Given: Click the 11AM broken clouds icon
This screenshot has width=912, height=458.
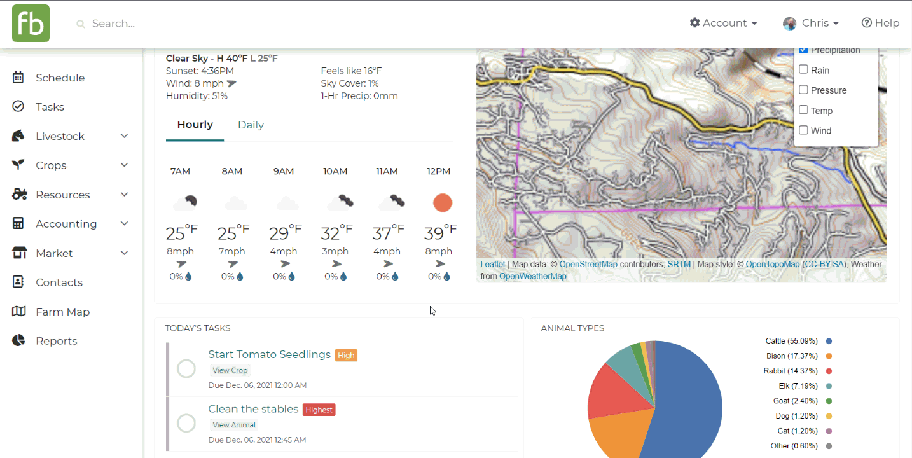Looking at the screenshot, I should [x=391, y=203].
